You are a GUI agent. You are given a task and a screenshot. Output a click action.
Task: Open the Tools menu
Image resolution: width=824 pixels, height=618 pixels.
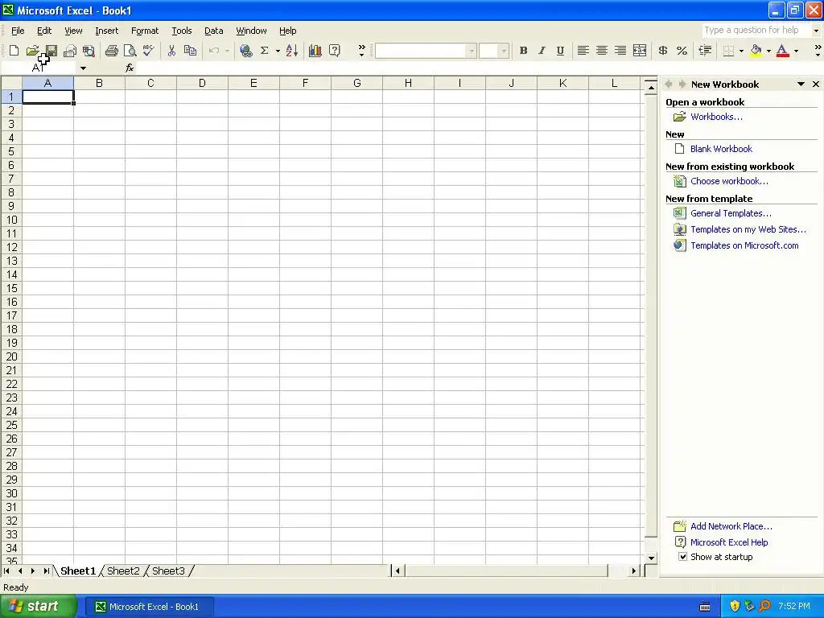182,31
